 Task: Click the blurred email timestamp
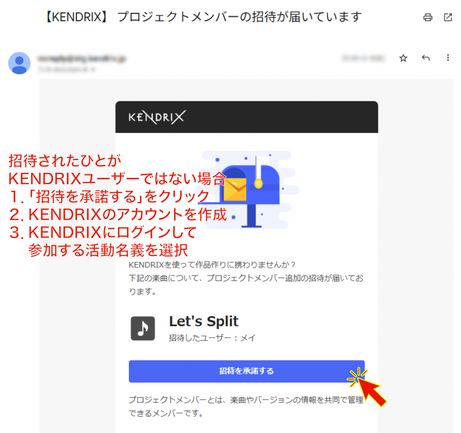click(x=364, y=58)
